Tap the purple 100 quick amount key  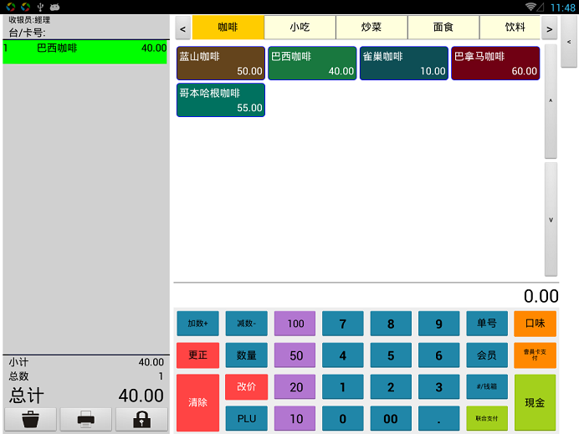pyautogui.click(x=295, y=324)
